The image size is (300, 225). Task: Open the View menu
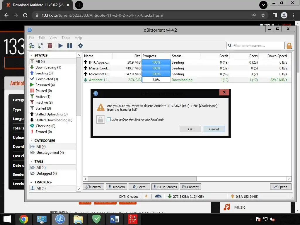tap(53, 38)
